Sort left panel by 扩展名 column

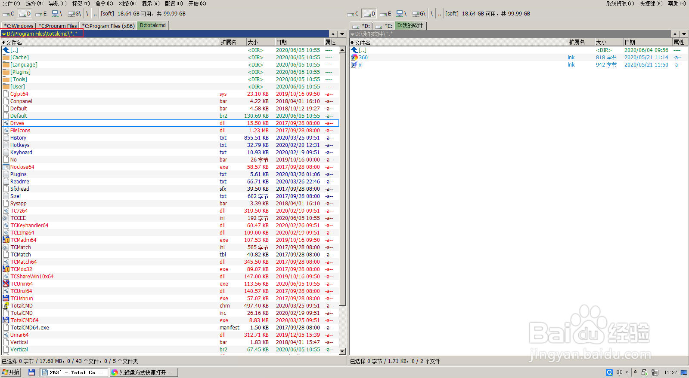click(233, 42)
